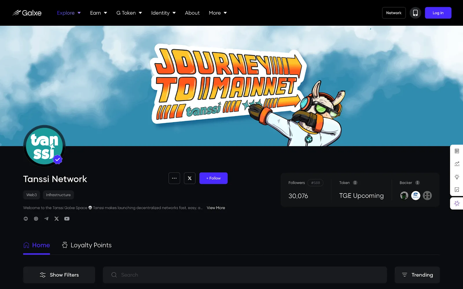463x289 pixels.
Task: Click the Network button
Action: tap(394, 13)
